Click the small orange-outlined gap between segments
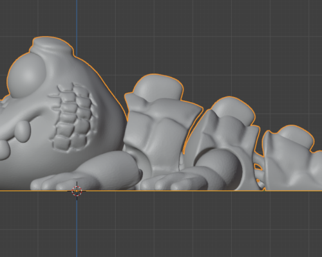The height and width of the screenshot is (257, 322). (x=258, y=167)
